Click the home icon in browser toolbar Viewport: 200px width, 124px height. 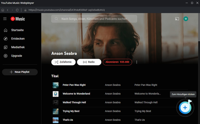(x=3, y=10)
